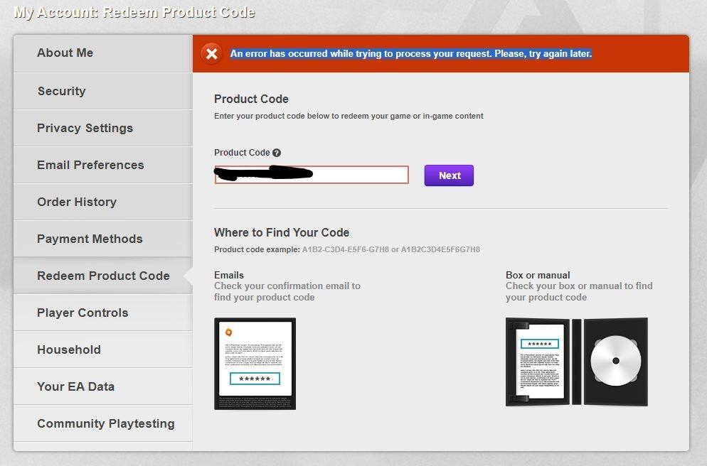Go to the Security settings tab
The width and height of the screenshot is (707, 466).
click(62, 91)
